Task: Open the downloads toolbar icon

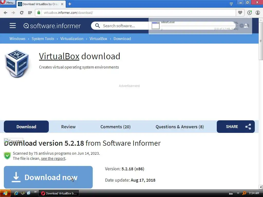Action: click(249, 13)
